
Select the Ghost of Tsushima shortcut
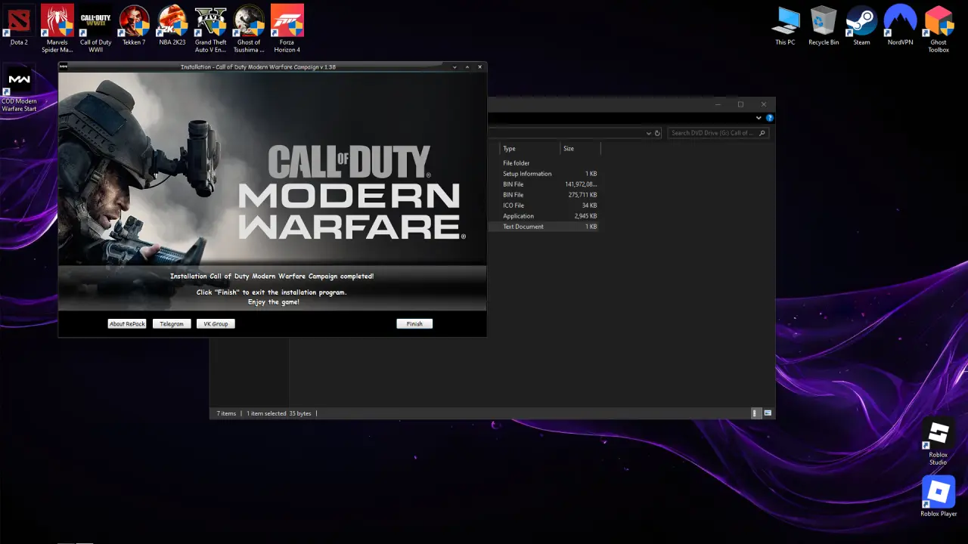249,29
